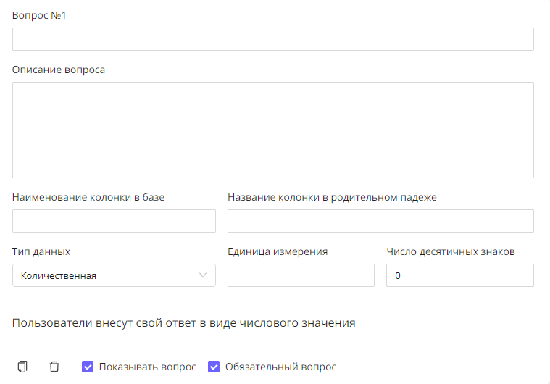Focus the "Единица измерения" input box
550x384 pixels.
tap(301, 275)
